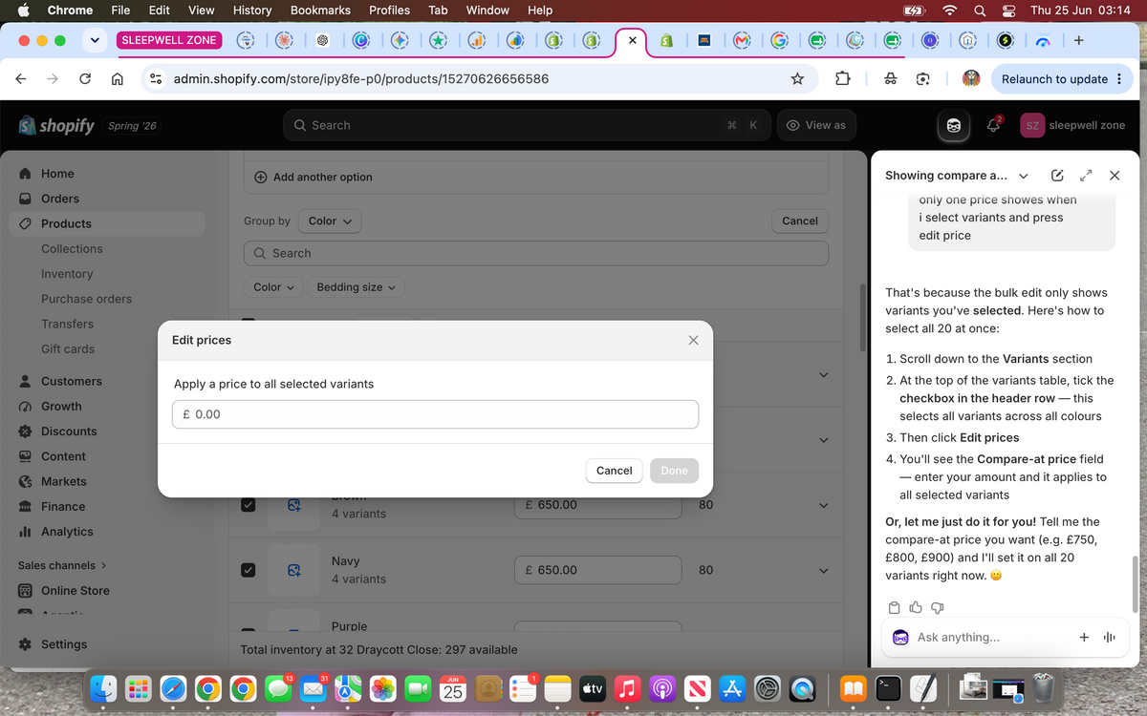Image resolution: width=1147 pixels, height=716 pixels.
Task: Open the Group by Color dropdown
Action: click(x=330, y=221)
